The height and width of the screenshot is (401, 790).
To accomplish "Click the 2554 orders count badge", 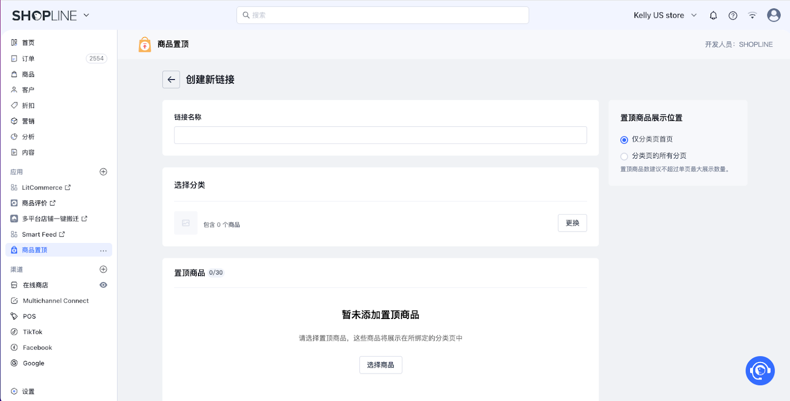I will [x=96, y=59].
